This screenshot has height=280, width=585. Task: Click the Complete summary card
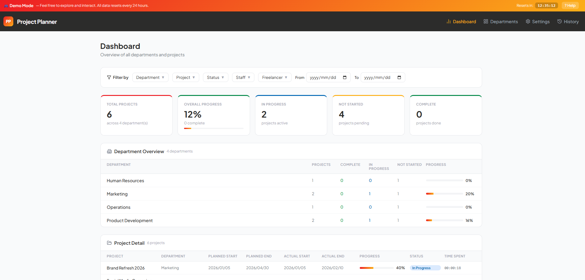click(x=446, y=115)
